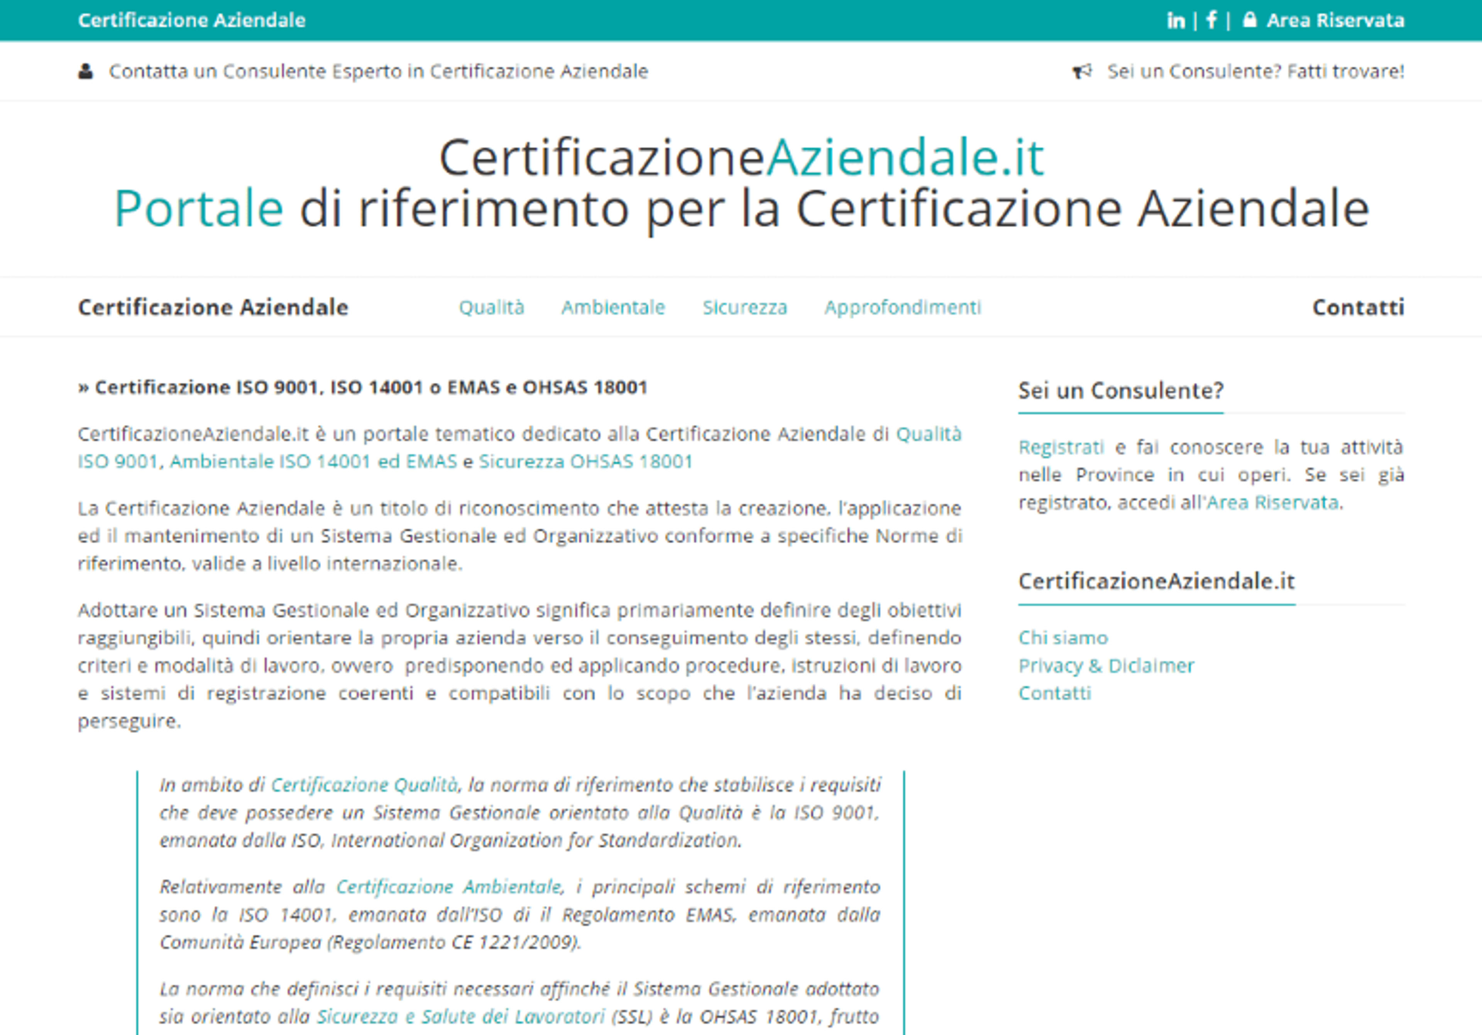
Task: Select the Ambientale menu item
Action: 612,307
